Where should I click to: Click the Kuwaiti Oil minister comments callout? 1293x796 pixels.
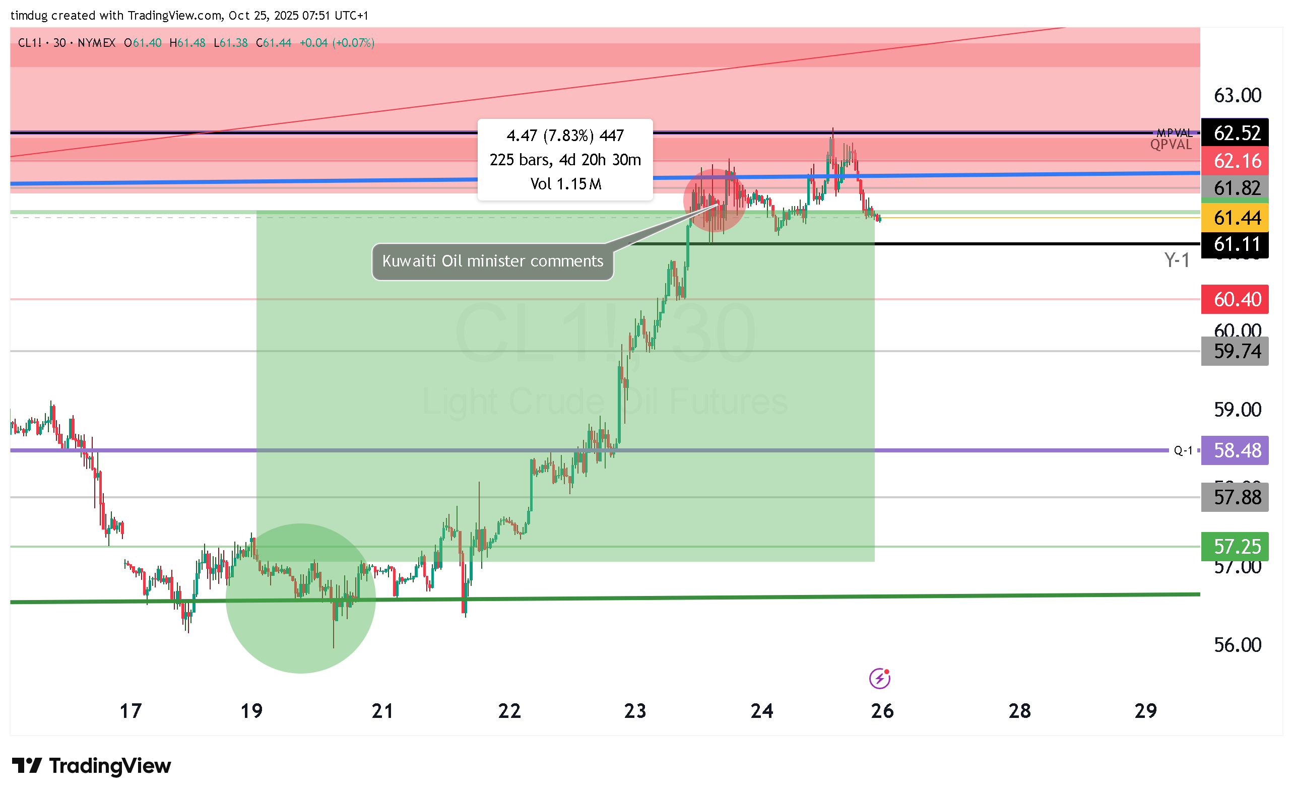(492, 261)
